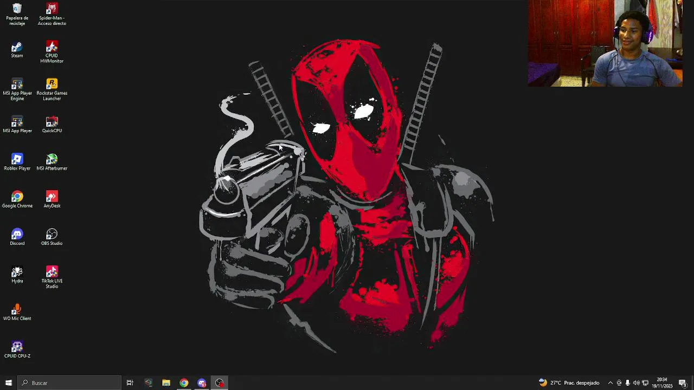Screen dimensions: 694x390
Task: Click the microphone tray icon
Action: [627, 383]
